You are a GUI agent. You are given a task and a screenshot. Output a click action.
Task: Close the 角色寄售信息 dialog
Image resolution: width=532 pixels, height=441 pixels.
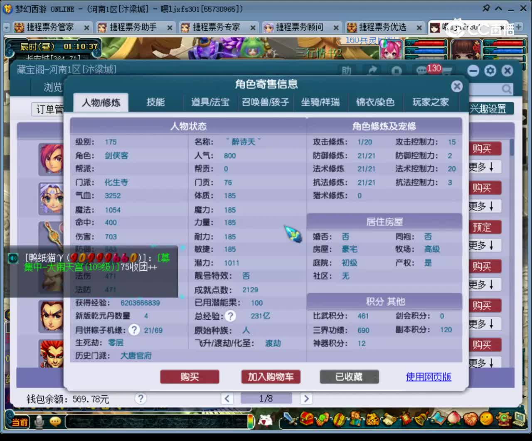(x=457, y=86)
